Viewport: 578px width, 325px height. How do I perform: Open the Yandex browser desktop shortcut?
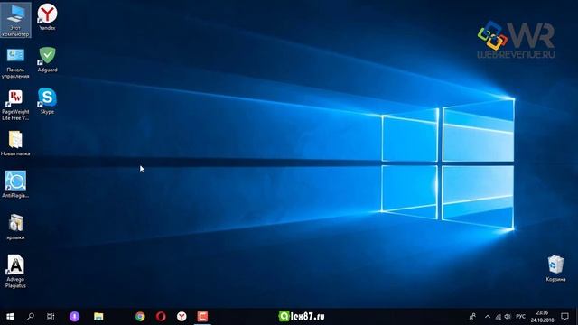[47, 17]
